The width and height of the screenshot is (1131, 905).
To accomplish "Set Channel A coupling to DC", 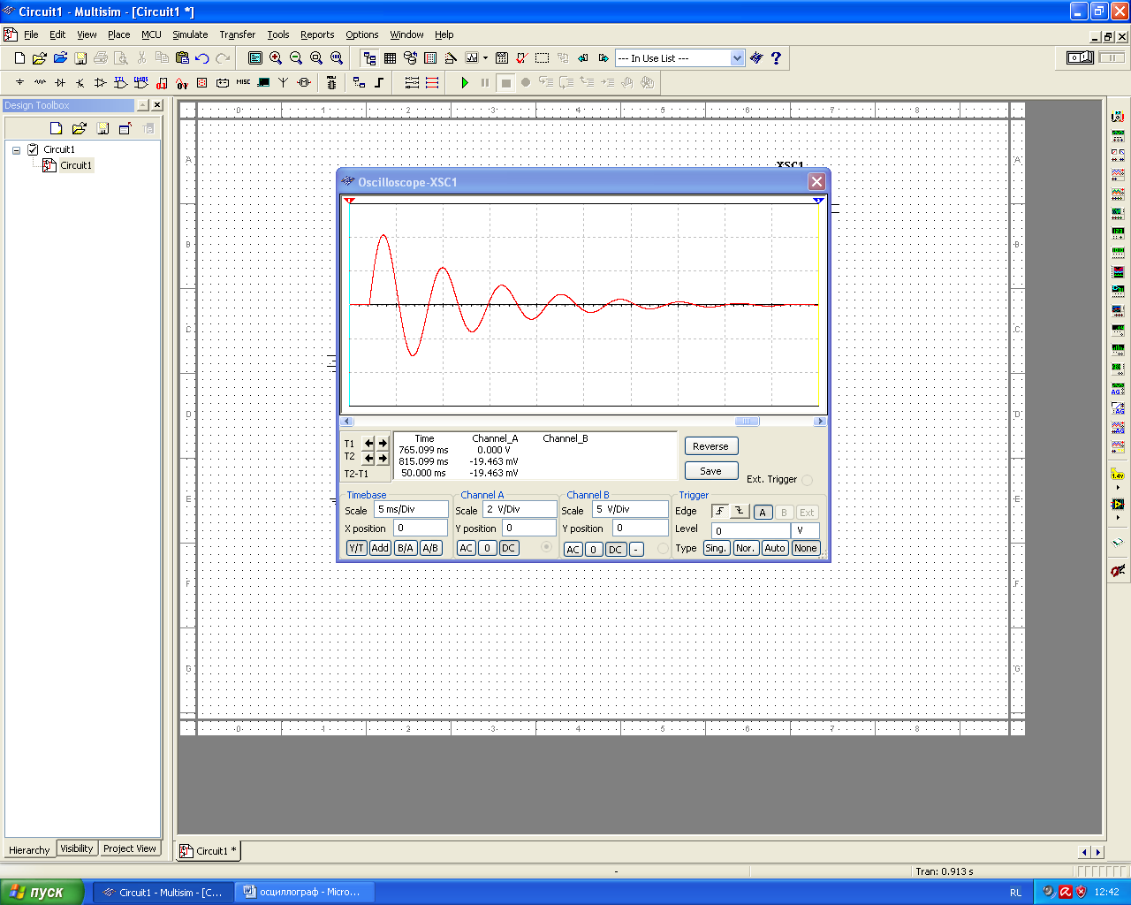I will (508, 548).
